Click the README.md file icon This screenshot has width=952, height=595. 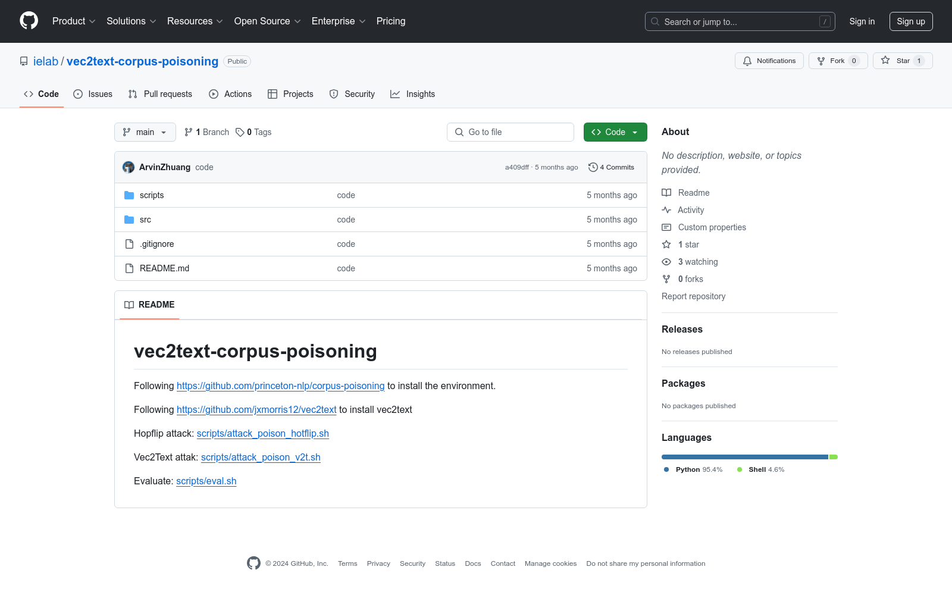click(x=129, y=268)
